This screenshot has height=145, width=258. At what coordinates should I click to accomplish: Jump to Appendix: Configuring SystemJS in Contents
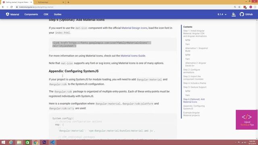(194, 108)
